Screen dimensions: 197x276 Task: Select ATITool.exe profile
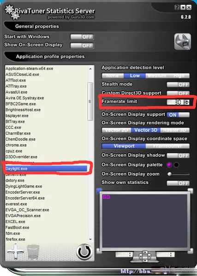[16, 80]
